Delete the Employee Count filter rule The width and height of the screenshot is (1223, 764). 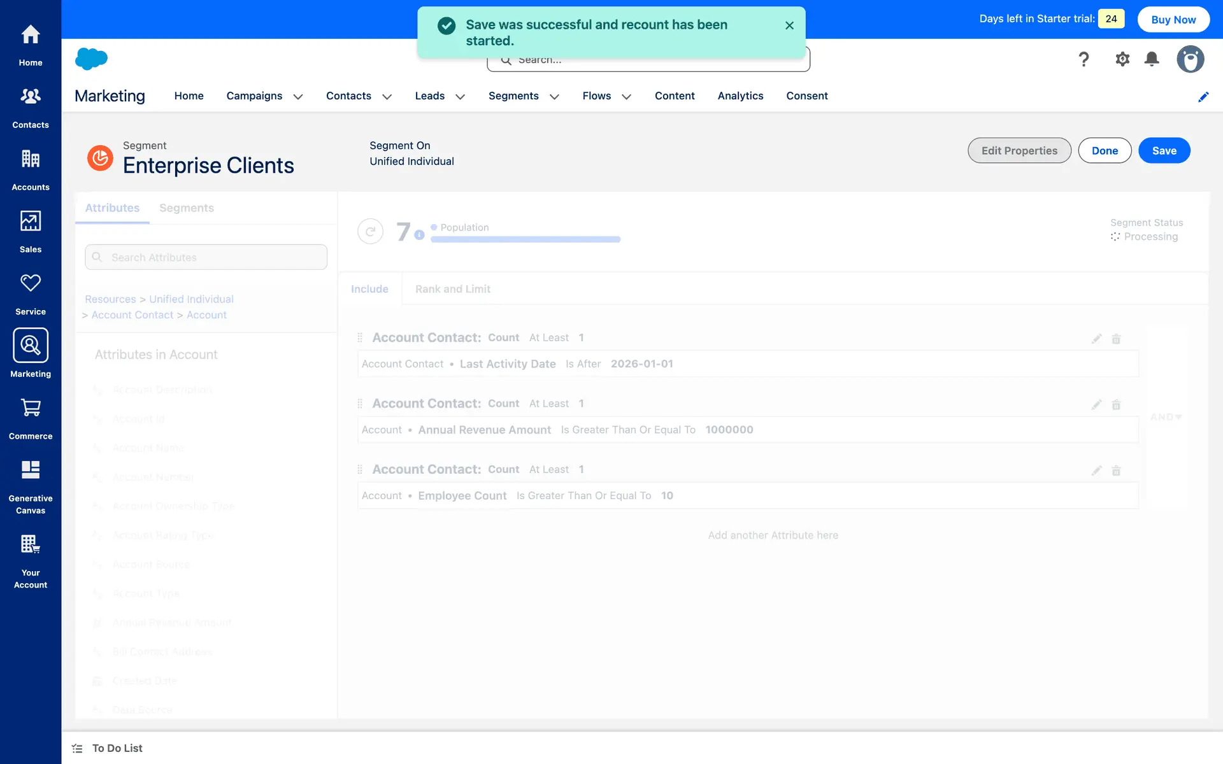click(1116, 471)
